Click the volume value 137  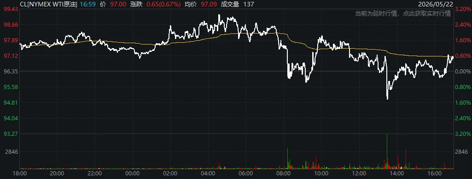click(x=249, y=4)
